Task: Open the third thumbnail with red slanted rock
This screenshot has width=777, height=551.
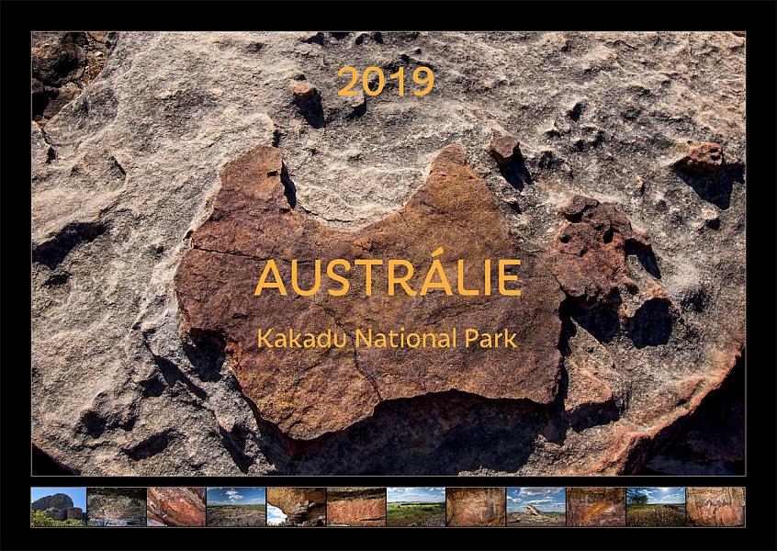Action: coord(176,506)
